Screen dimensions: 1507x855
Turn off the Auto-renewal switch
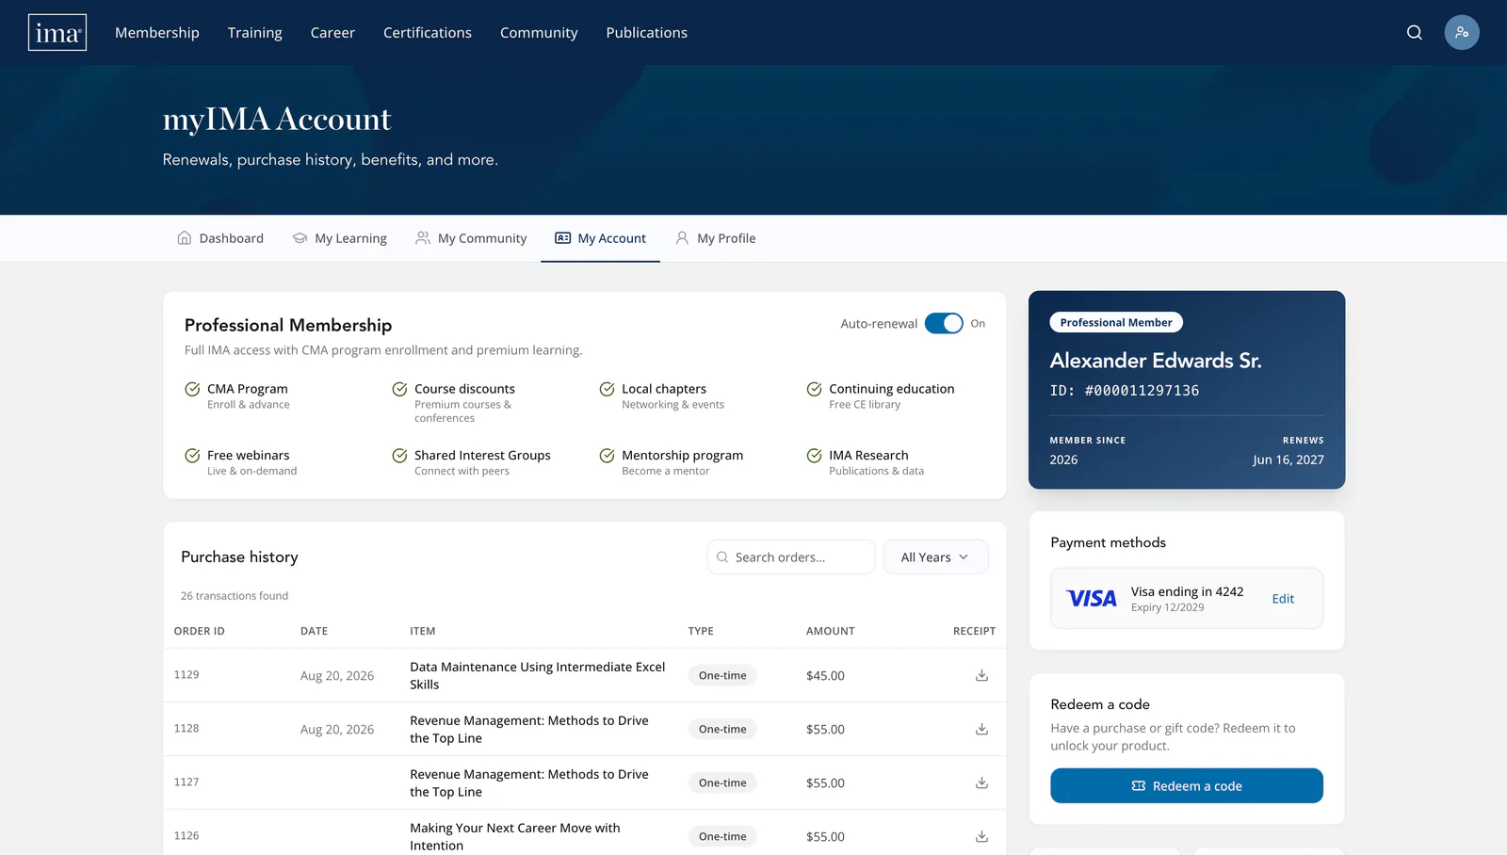pyautogui.click(x=944, y=323)
